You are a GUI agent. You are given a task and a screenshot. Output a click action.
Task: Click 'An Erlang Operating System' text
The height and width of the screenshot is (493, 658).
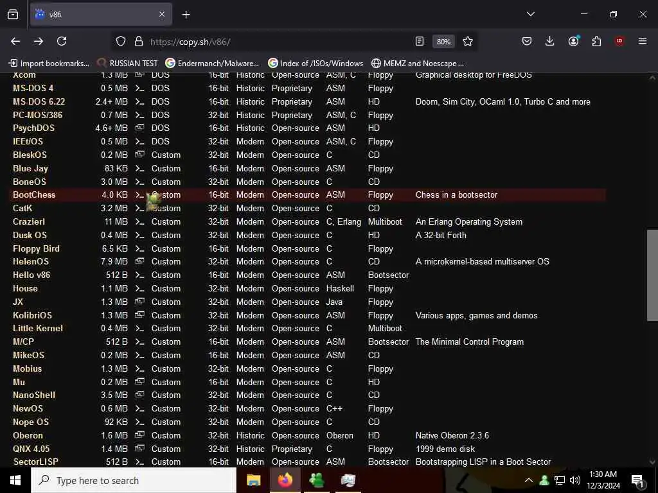(468, 221)
